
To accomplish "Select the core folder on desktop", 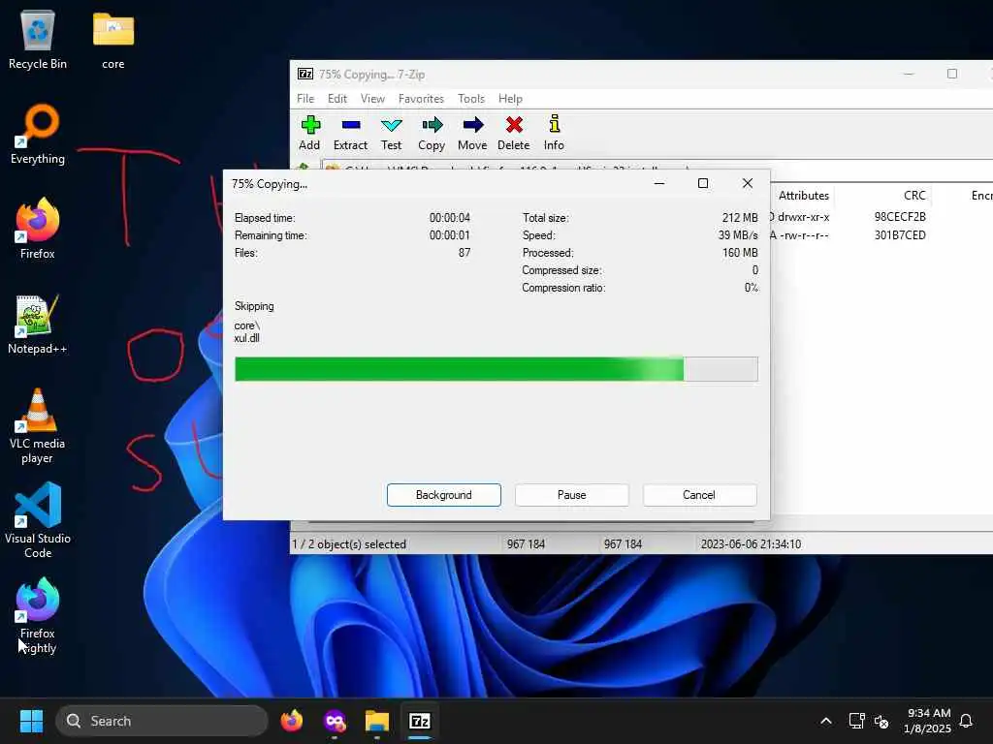I will (113, 41).
